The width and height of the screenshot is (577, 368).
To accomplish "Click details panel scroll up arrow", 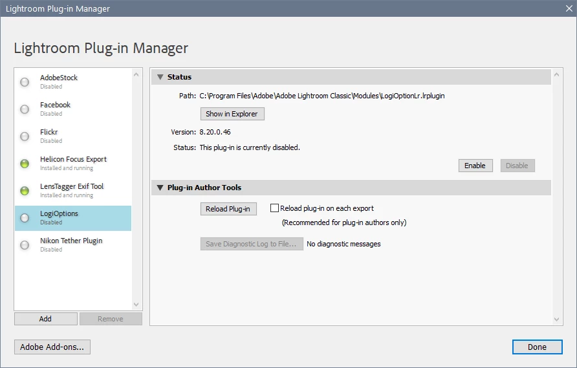I will pos(556,75).
